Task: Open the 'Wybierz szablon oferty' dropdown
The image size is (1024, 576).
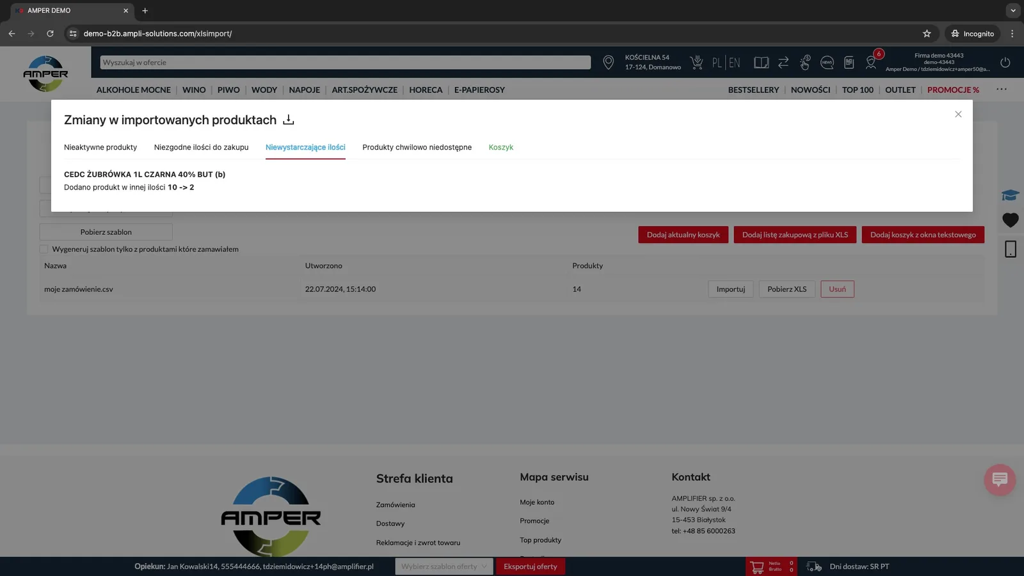Action: click(444, 566)
